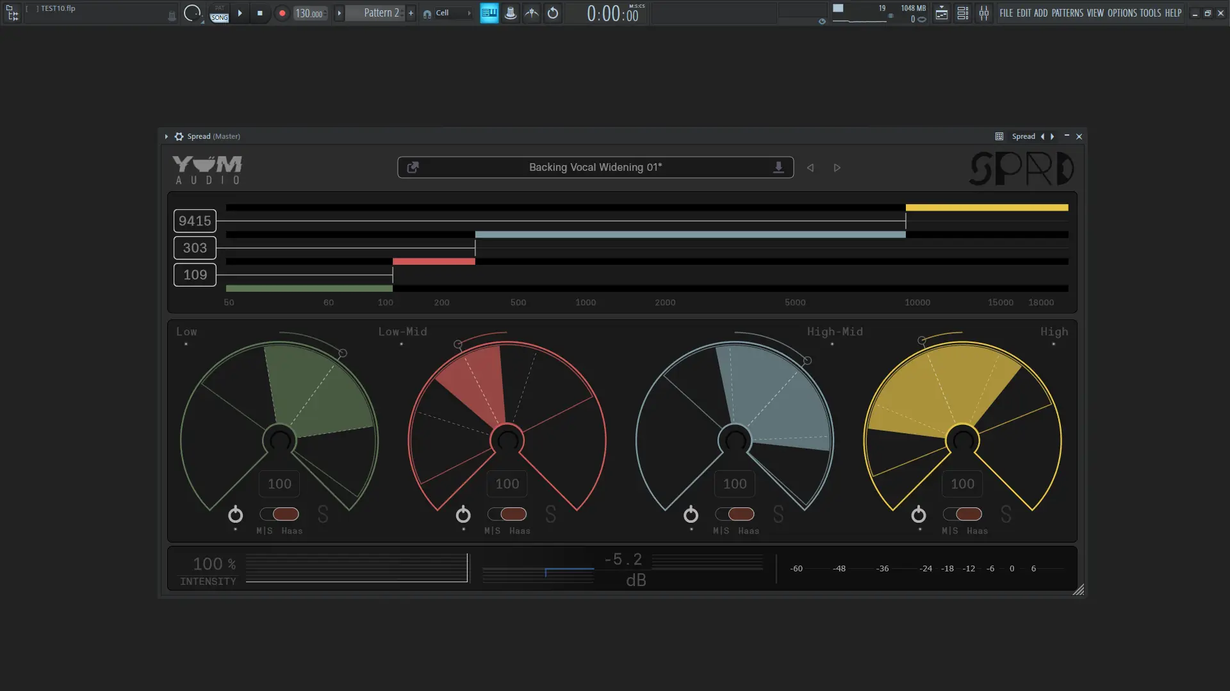Open the Cell snap dropdown
Screen dimensions: 1230x691
coord(448,13)
